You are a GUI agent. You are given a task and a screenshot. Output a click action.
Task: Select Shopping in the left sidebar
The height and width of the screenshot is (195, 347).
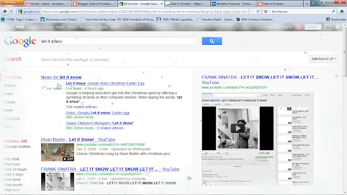tap(12, 119)
